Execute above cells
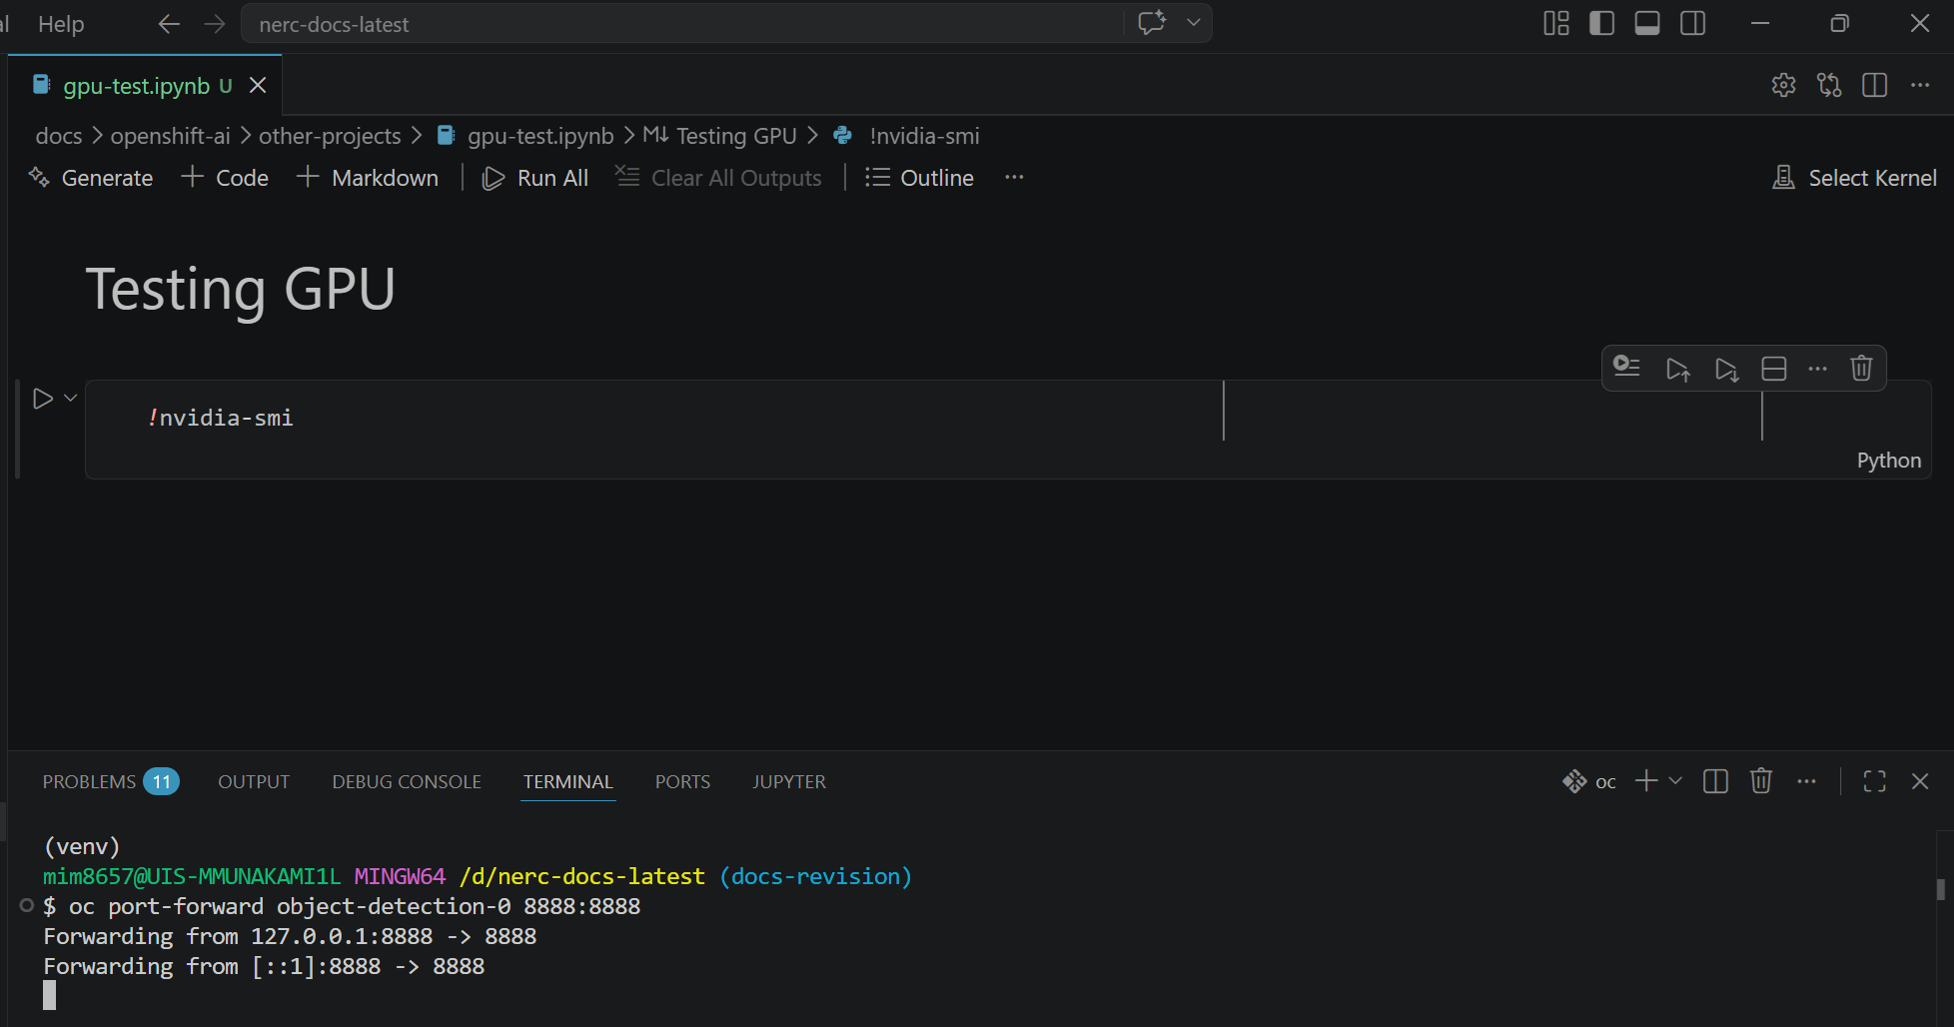The image size is (1954, 1027). coord(1677,369)
